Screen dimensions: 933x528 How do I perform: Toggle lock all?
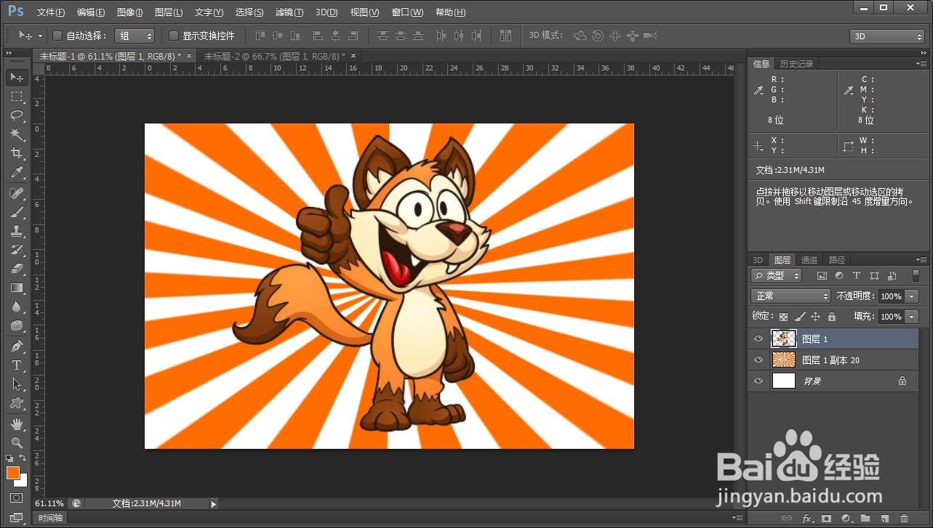coord(832,317)
